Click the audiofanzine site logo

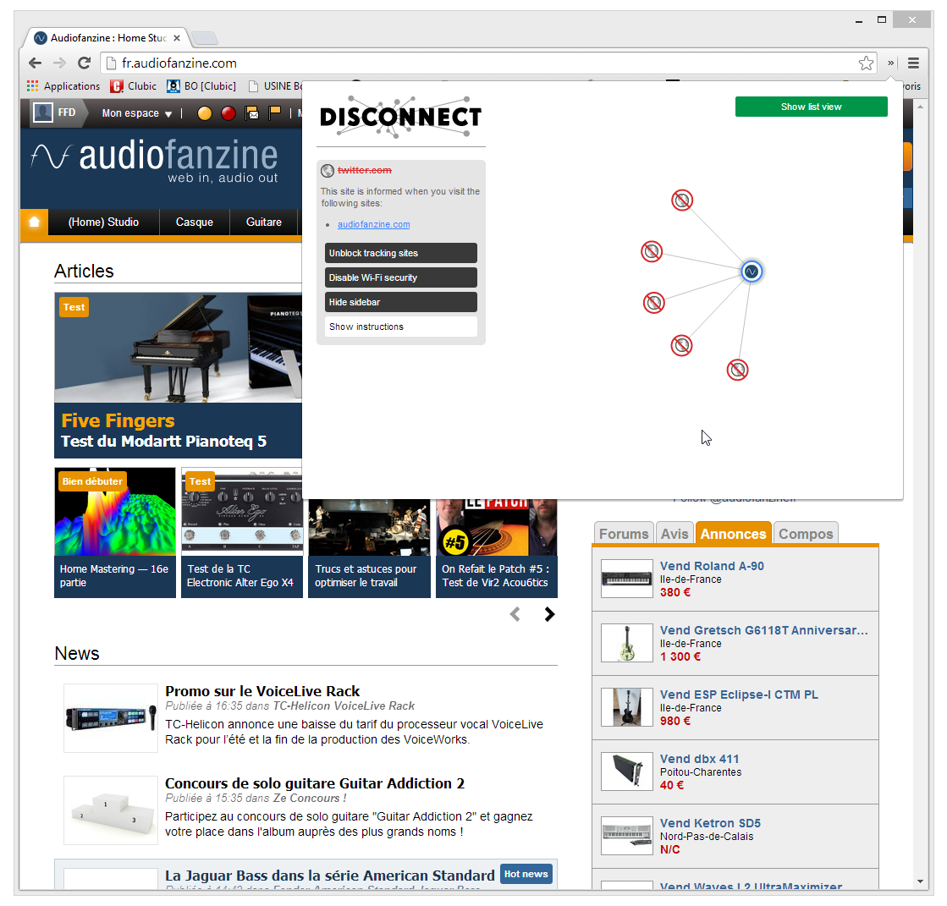coord(155,161)
